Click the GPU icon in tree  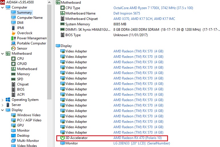coord(13,125)
